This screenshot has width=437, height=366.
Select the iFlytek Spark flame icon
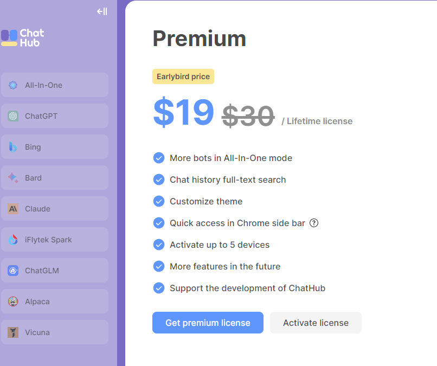[x=13, y=240]
